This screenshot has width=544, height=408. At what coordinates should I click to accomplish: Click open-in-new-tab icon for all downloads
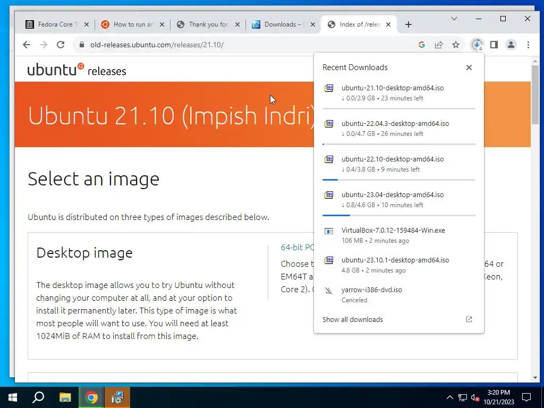click(x=469, y=319)
